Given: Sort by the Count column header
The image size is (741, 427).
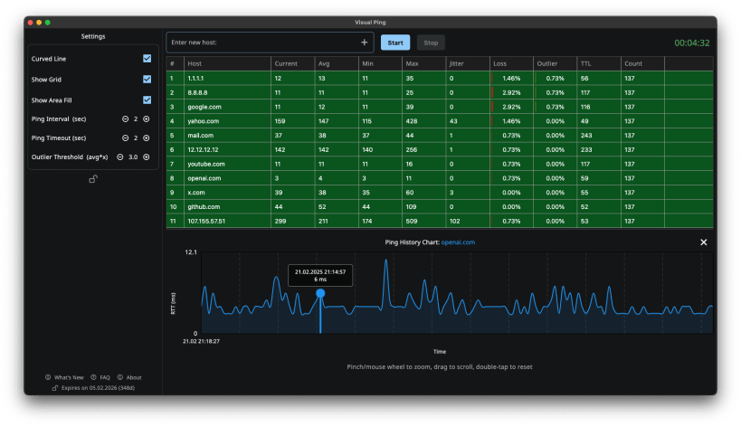Looking at the screenshot, I should pos(642,63).
